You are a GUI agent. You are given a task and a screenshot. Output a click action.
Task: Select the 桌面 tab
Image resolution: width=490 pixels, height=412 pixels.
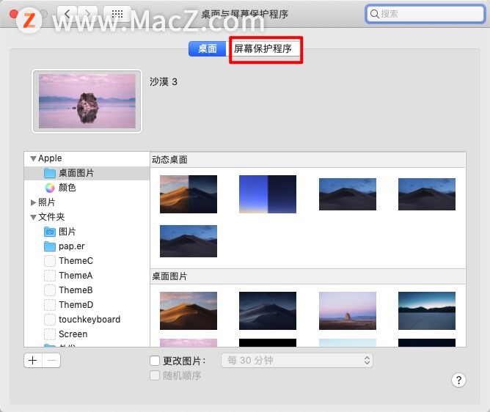tap(208, 49)
